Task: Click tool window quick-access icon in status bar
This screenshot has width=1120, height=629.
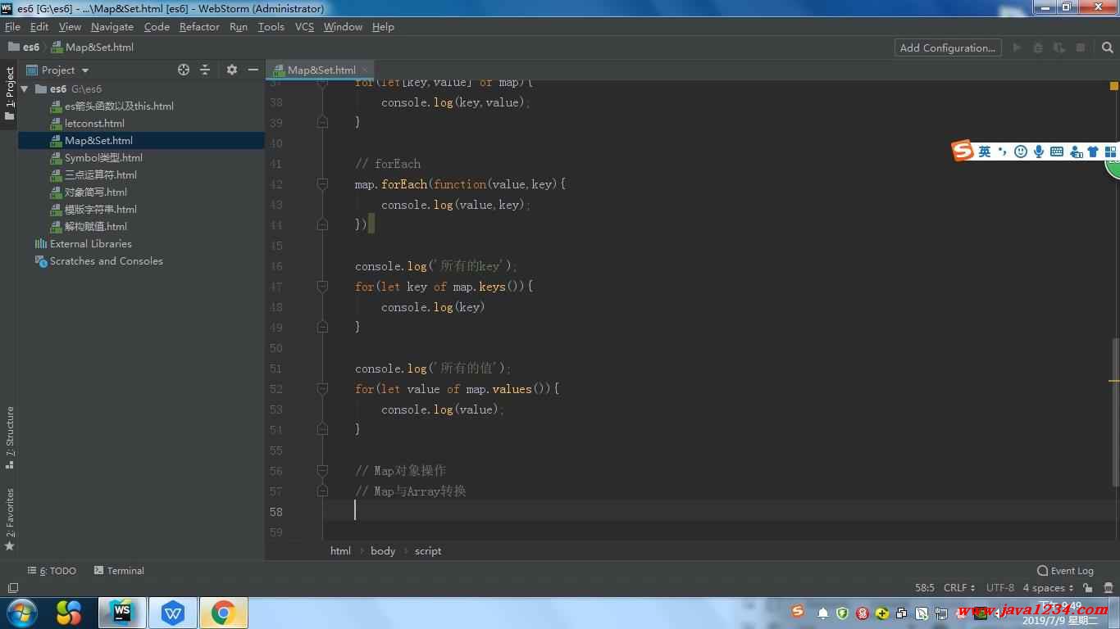Action: click(x=12, y=588)
